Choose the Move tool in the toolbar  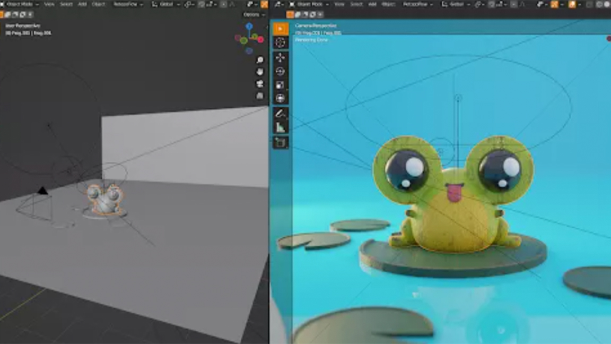tap(281, 57)
